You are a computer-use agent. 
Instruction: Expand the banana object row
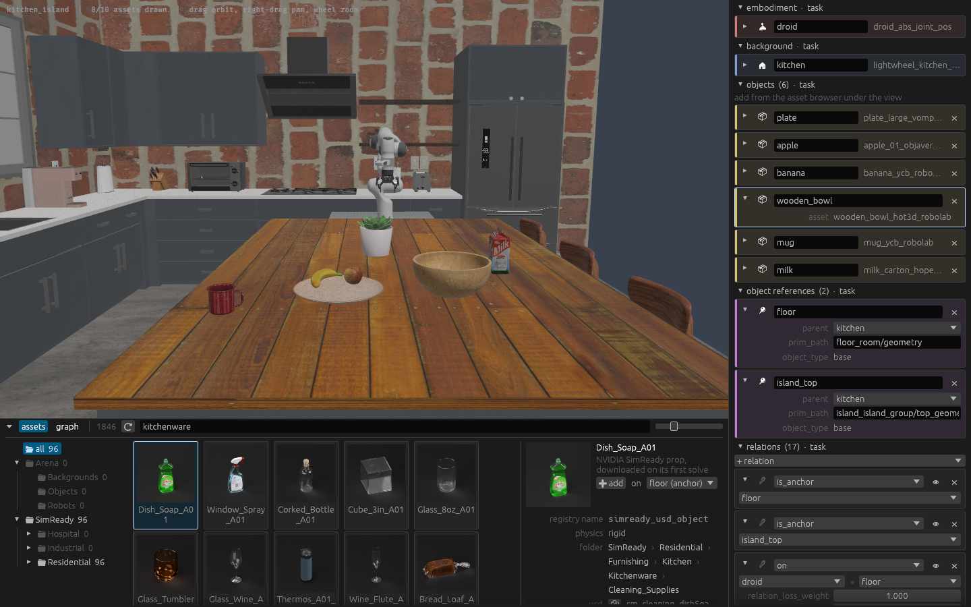tap(745, 171)
